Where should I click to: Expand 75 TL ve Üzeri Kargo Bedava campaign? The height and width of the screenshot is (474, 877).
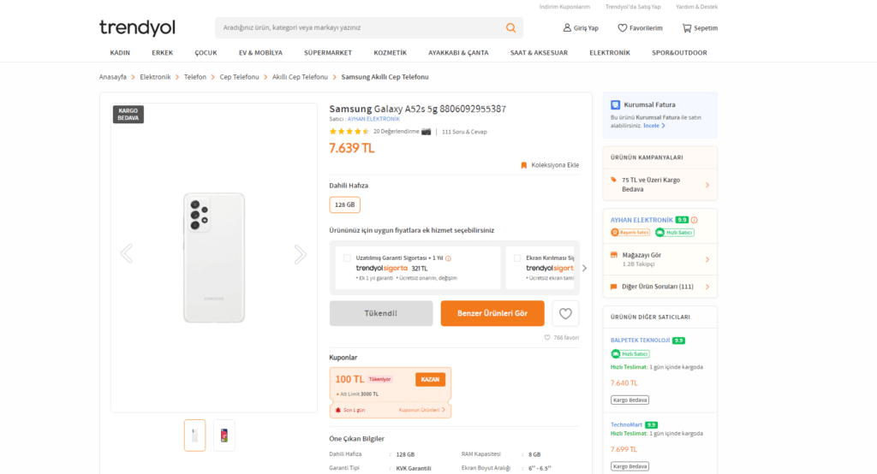(x=707, y=185)
